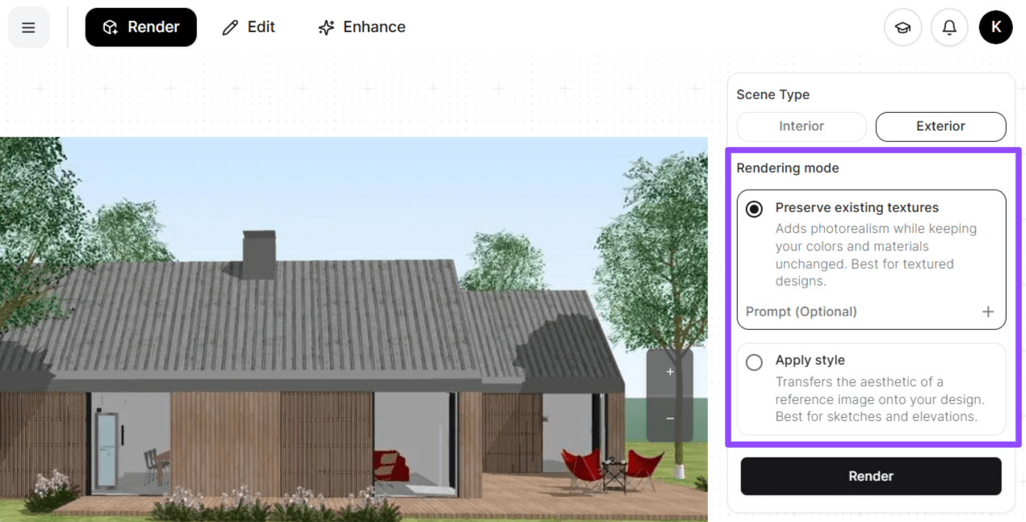Open the K user profile avatar

click(995, 27)
